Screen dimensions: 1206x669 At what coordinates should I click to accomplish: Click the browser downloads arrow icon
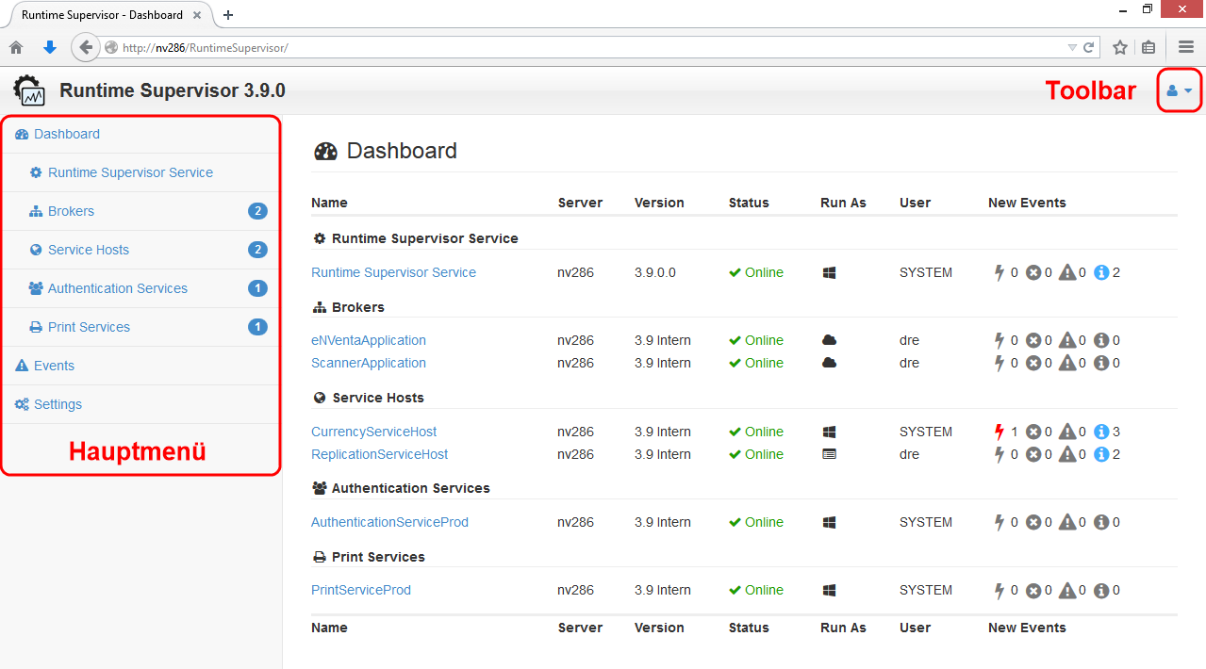50,47
